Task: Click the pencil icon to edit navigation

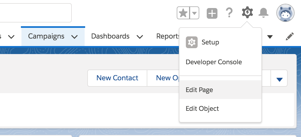Action: [x=290, y=36]
